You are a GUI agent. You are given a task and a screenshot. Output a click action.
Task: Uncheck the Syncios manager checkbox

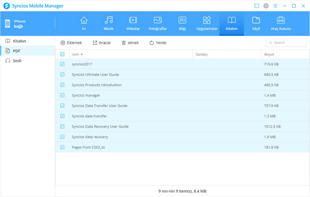[x=62, y=95]
